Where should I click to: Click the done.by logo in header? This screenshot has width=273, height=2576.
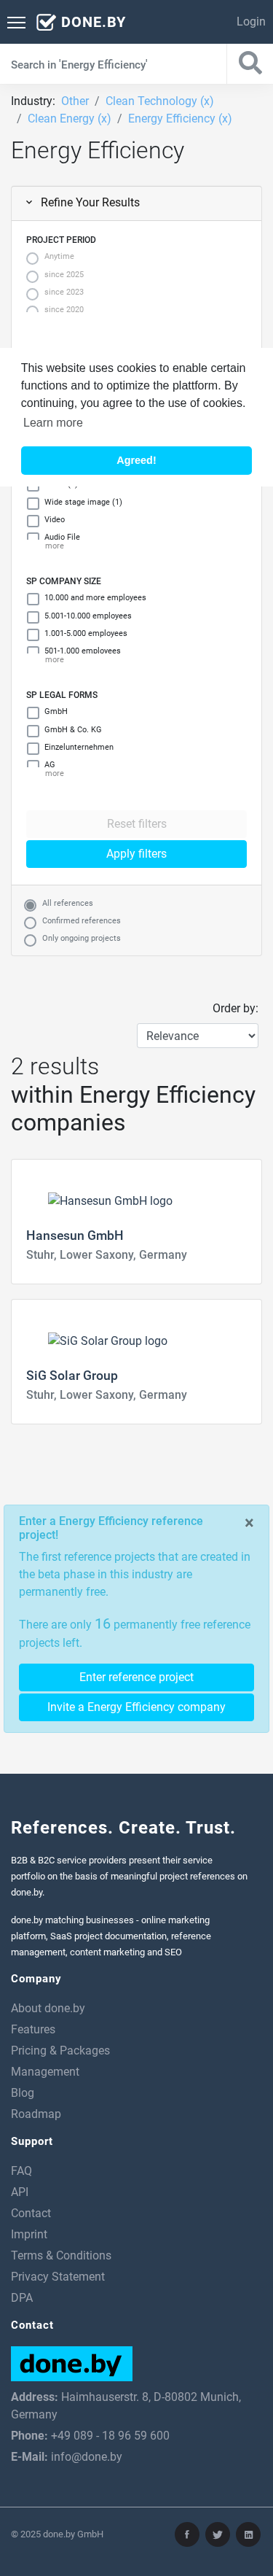click(81, 22)
